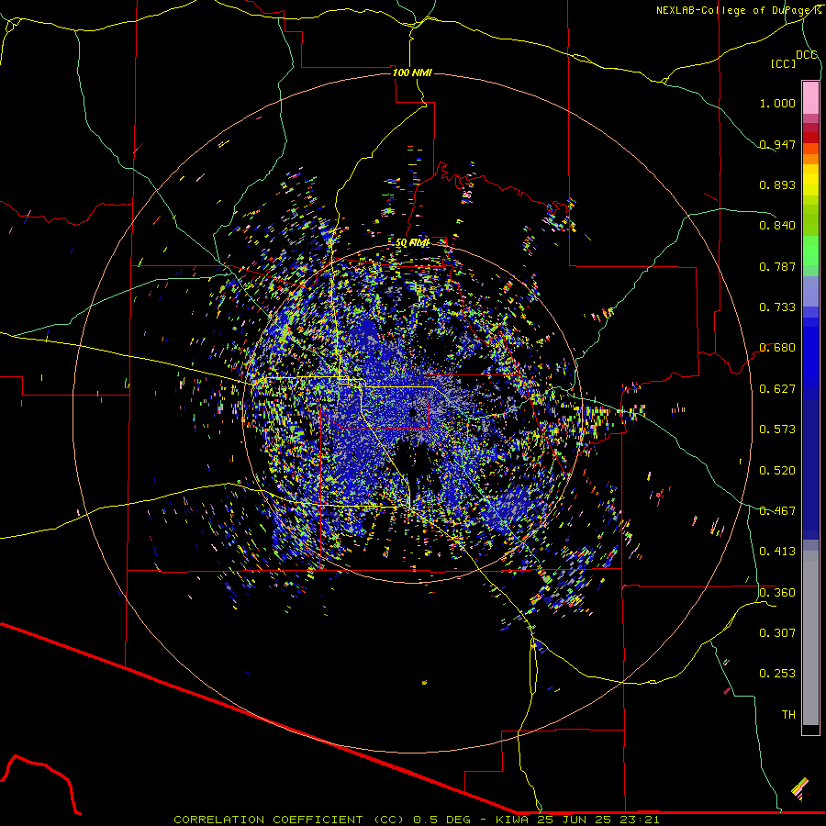Click the gray segment of the color bar
Image resolution: width=826 pixels, height=826 pixels.
(x=810, y=638)
